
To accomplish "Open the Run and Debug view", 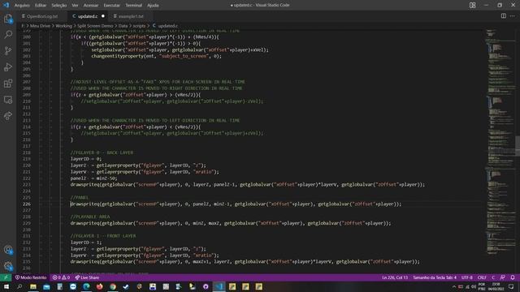I will pos(8,67).
